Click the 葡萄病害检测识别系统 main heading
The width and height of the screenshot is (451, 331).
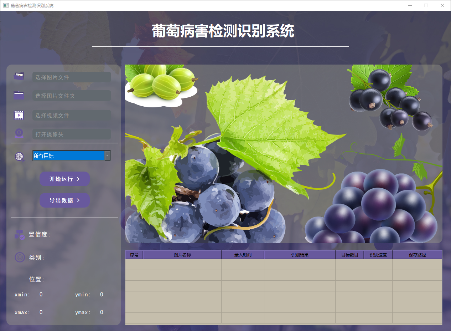223,31
